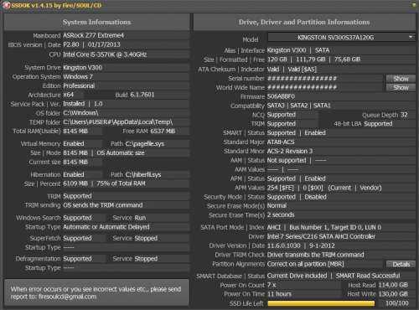Click the Hibernation path C:\hiberfil.sys
The height and width of the screenshot is (310, 419).
[143, 174]
